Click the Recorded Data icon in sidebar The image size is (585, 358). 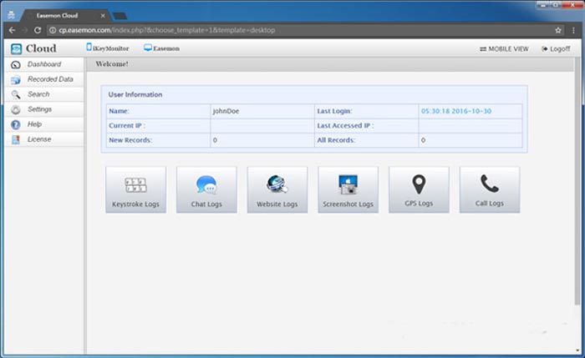[x=16, y=80]
